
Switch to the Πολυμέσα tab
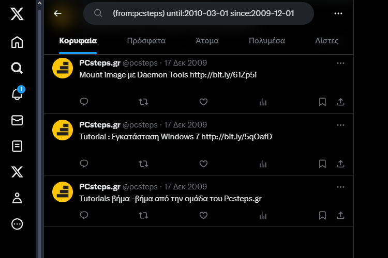(x=267, y=41)
